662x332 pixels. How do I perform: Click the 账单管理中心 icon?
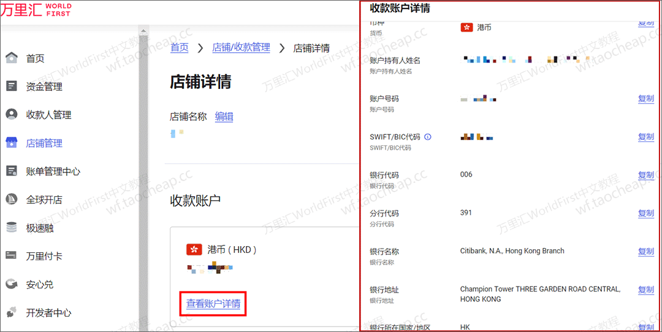12,171
